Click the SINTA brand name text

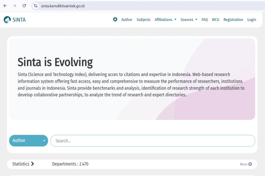tap(19, 20)
